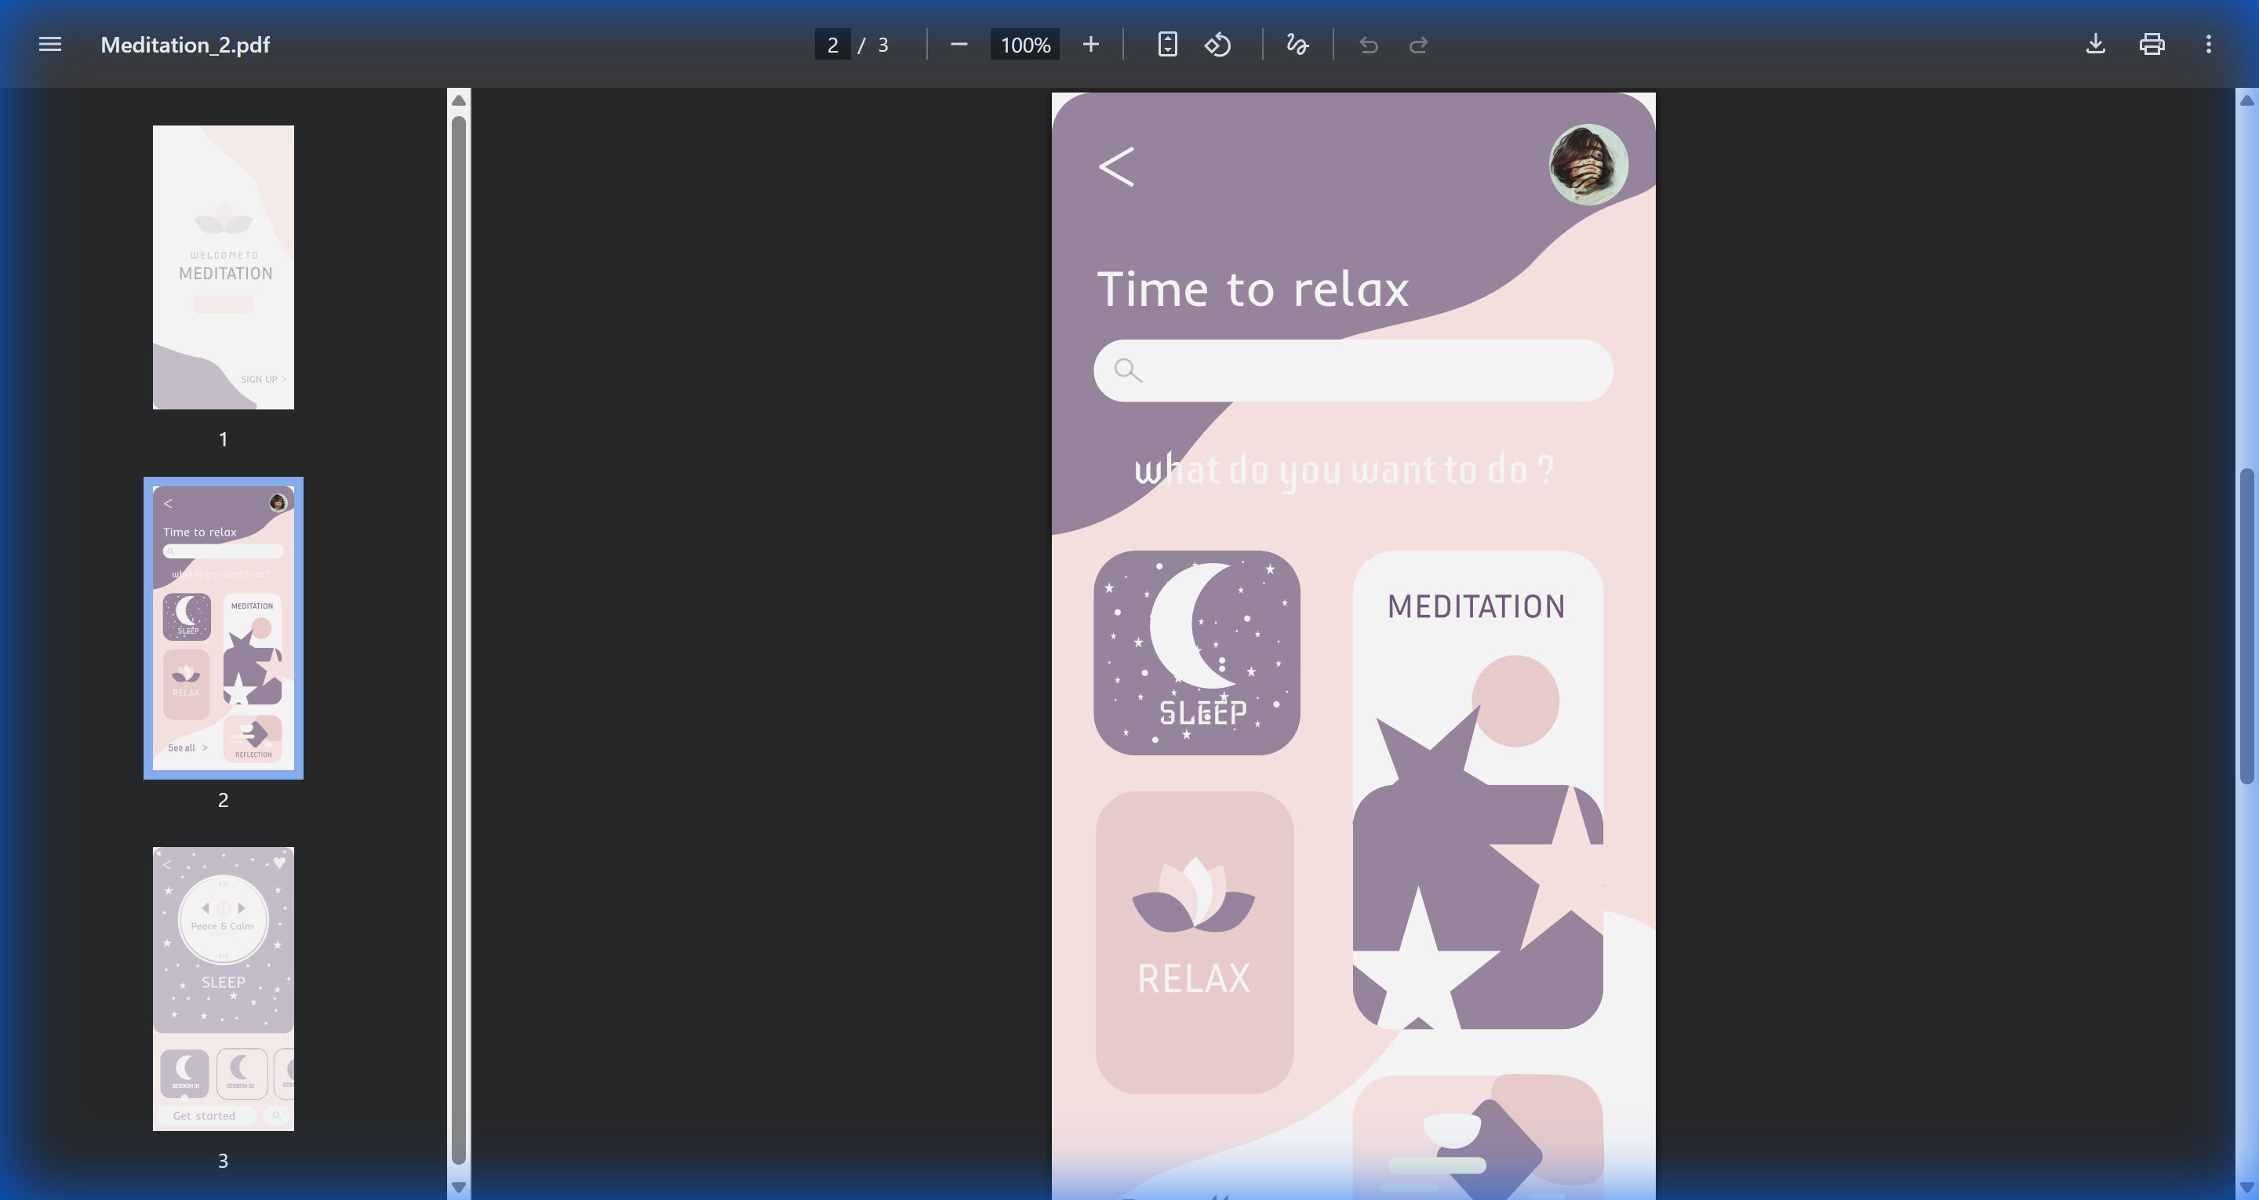Click the profile avatar on page 2
Image resolution: width=2259 pixels, height=1200 pixels.
click(x=1588, y=165)
